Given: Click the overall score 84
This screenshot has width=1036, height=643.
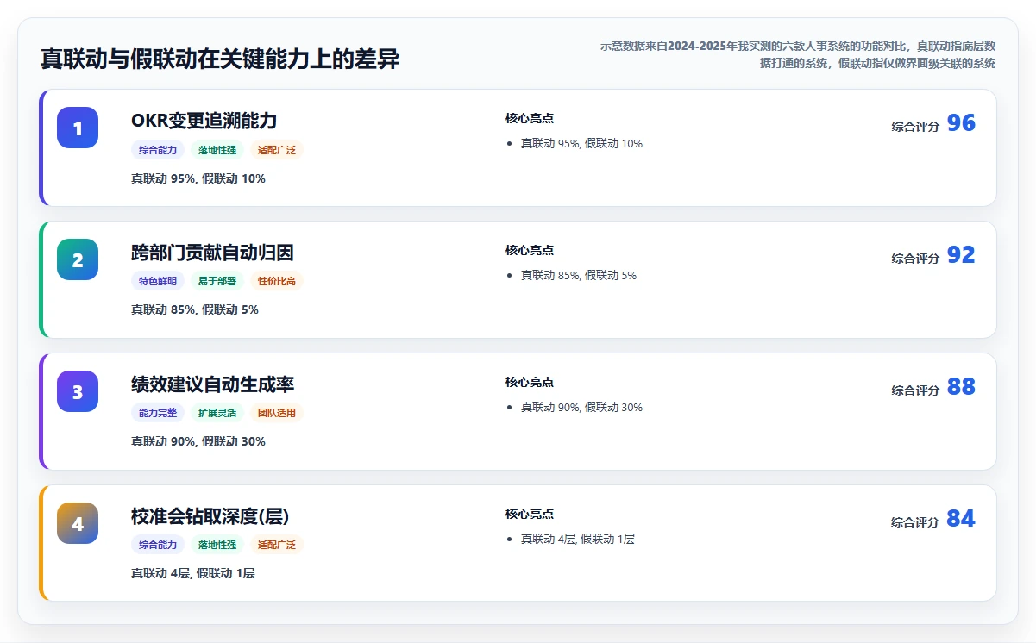Looking at the screenshot, I should [961, 519].
